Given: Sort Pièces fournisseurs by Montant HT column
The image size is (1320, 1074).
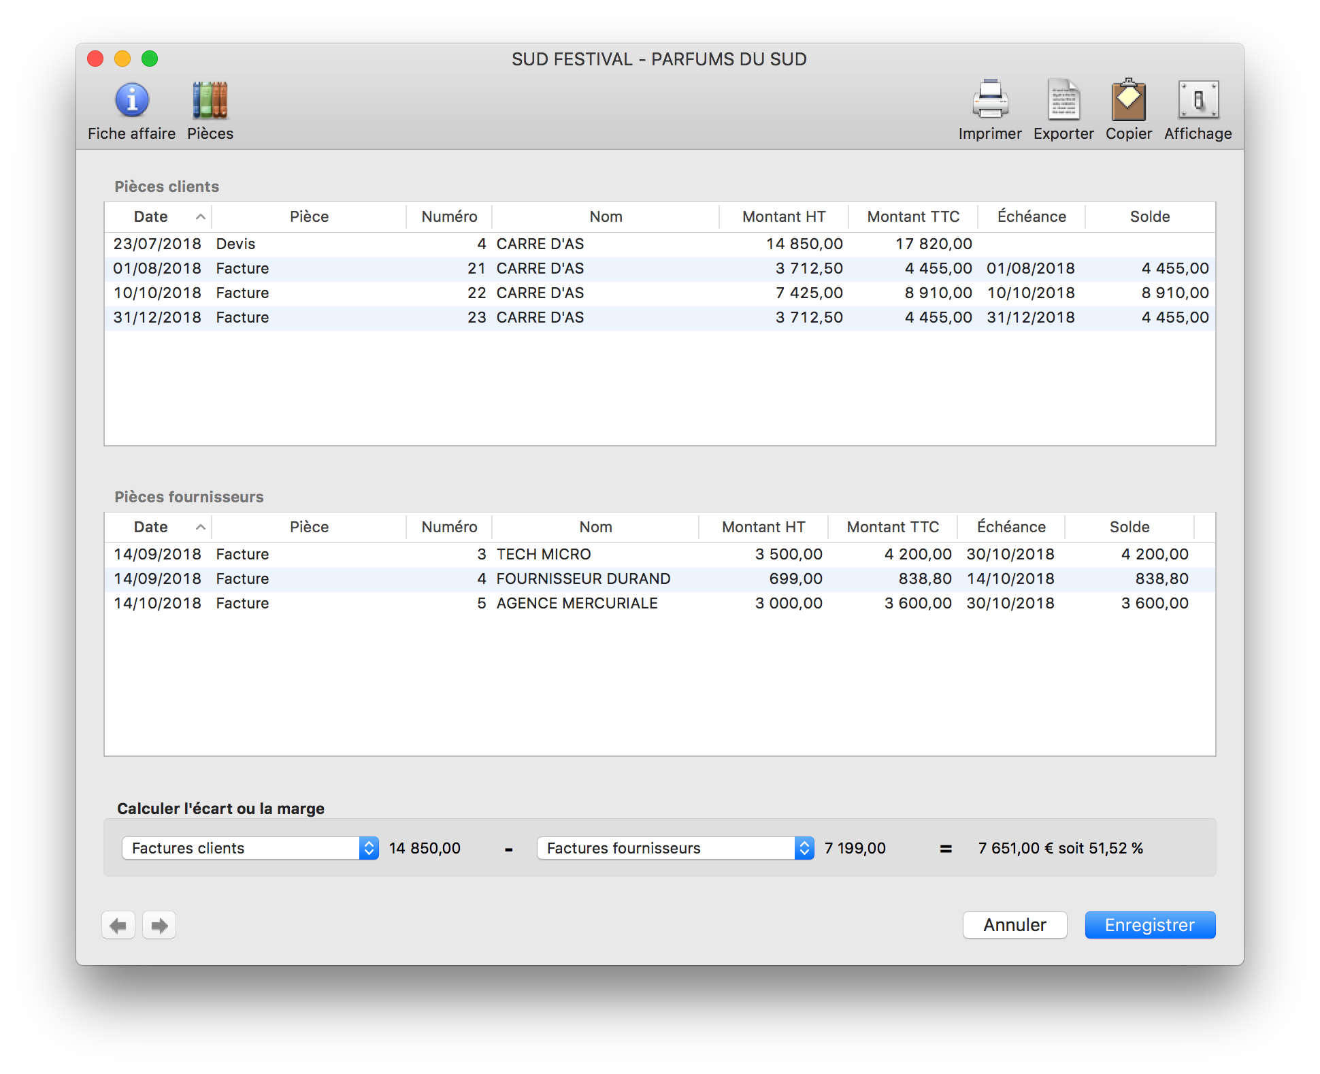Looking at the screenshot, I should (763, 527).
